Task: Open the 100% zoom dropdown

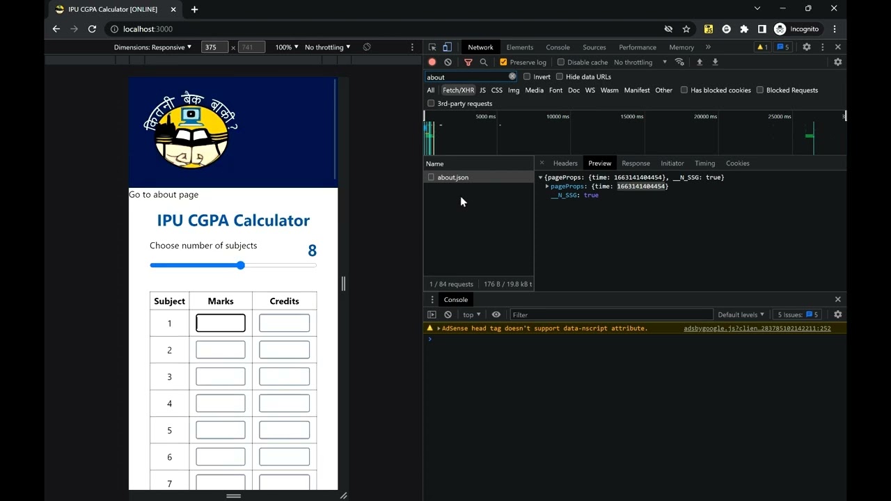Action: pos(286,47)
